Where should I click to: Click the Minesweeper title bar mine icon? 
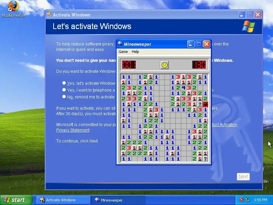(x=120, y=44)
